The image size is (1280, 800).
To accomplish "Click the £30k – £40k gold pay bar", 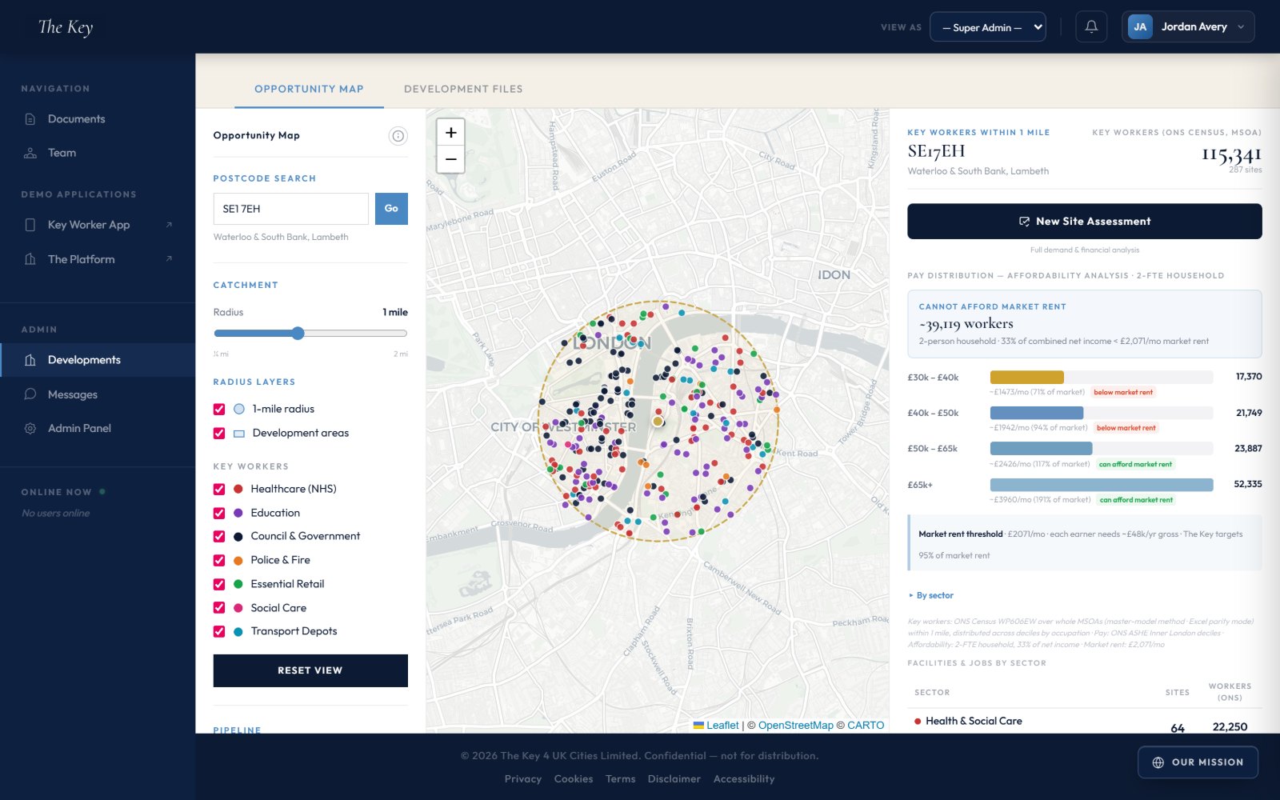I will tap(1027, 378).
